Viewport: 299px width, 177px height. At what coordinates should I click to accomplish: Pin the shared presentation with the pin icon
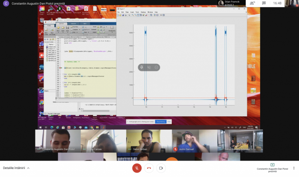pyautogui.click(x=142, y=67)
